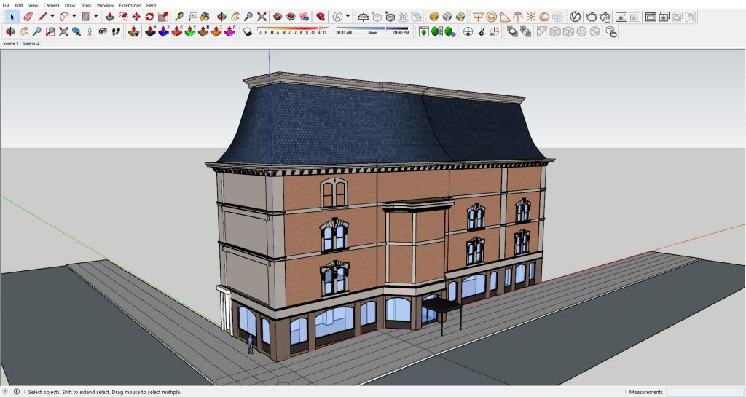
Task: Open the Camera menu
Action: (x=51, y=5)
